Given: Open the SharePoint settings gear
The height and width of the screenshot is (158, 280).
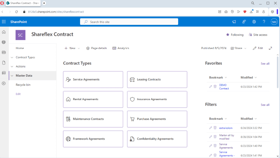Looking at the screenshot, I should pyautogui.click(x=254, y=22).
